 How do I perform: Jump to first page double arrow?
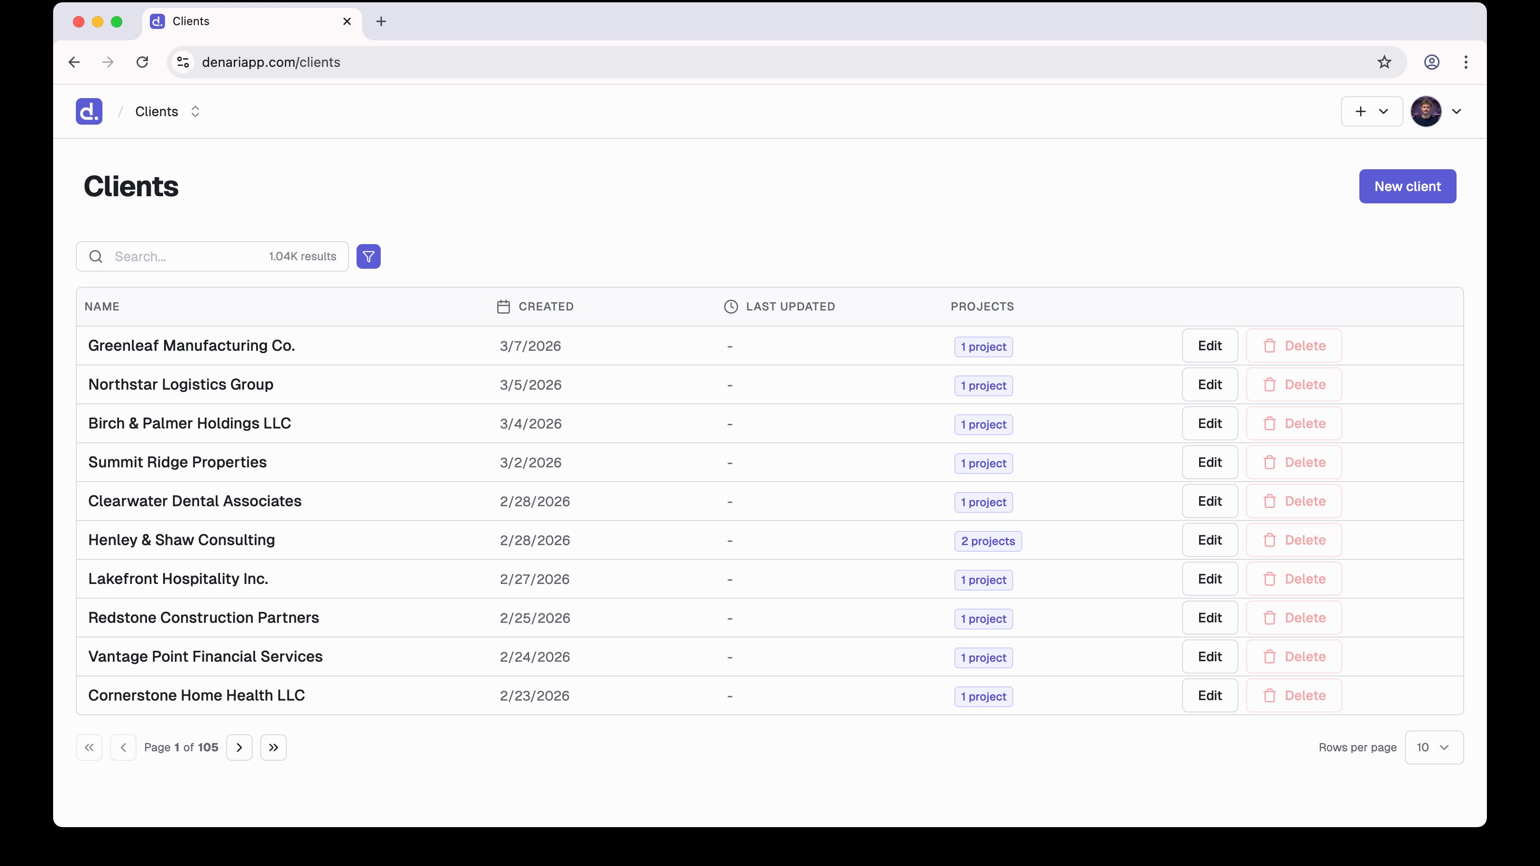click(89, 747)
